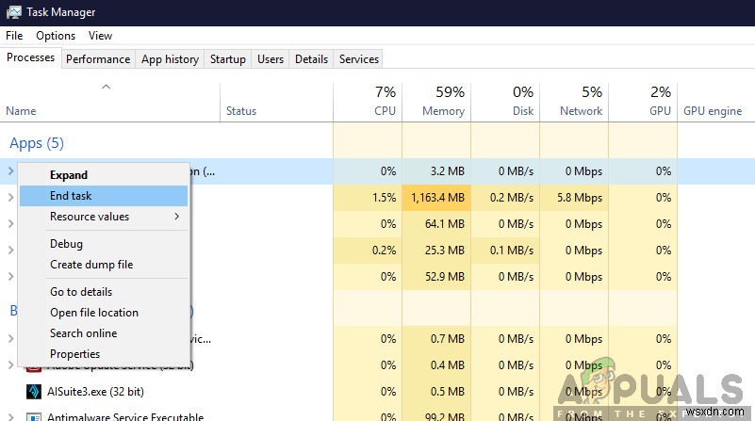Switch to the Startup tab
The height and width of the screenshot is (421, 755).
click(x=228, y=59)
